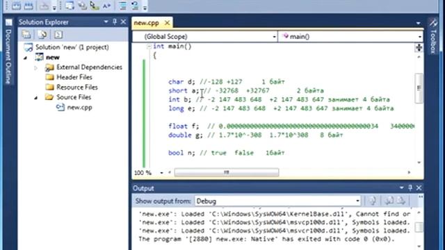
Task: Toggle auto-hide pin on Solution Explorer panel
Action: (x=115, y=22)
